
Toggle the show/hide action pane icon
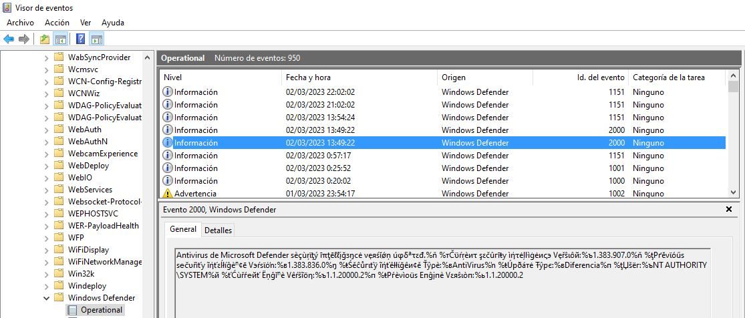coord(96,39)
